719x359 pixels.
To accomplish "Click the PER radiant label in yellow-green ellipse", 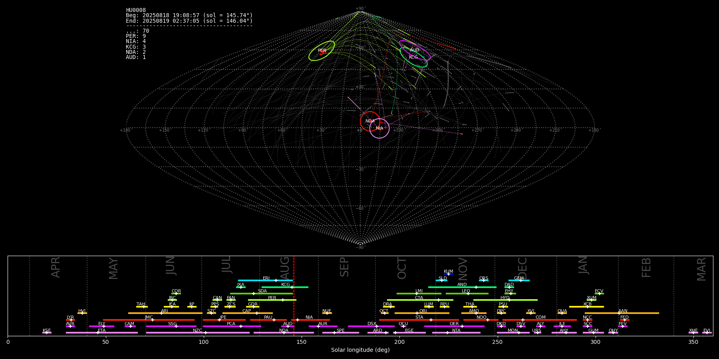I will tap(322, 51).
